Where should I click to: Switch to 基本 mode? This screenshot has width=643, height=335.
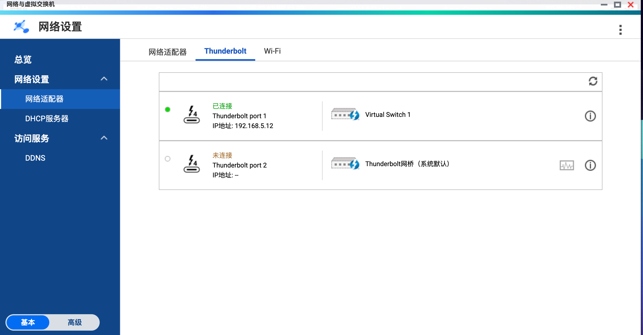[28, 322]
